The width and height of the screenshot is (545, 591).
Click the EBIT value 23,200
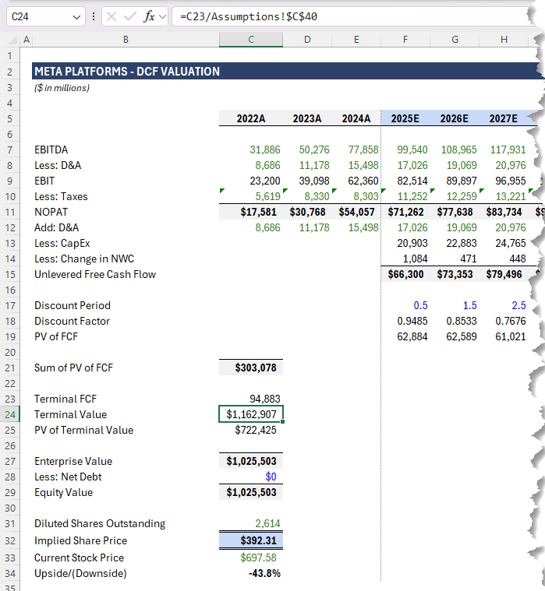(x=265, y=181)
